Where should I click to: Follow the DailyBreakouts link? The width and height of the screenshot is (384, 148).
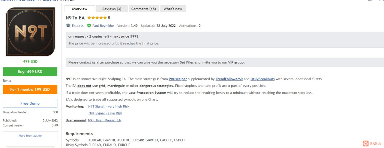(x=262, y=79)
